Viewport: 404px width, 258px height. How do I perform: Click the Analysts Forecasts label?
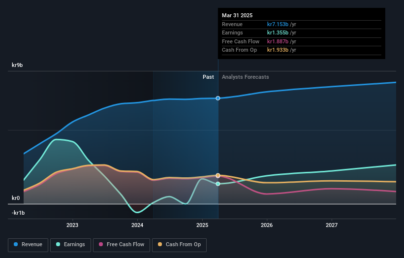(245, 77)
